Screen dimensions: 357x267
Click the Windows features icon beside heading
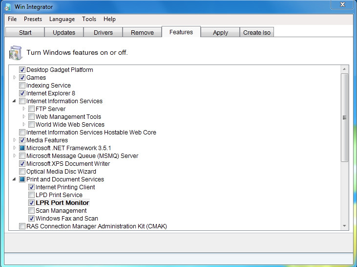(15, 52)
